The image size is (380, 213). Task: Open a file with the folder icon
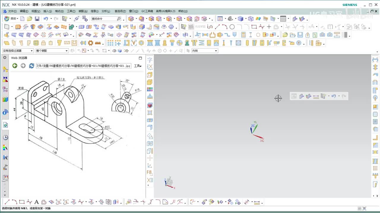[29, 19]
